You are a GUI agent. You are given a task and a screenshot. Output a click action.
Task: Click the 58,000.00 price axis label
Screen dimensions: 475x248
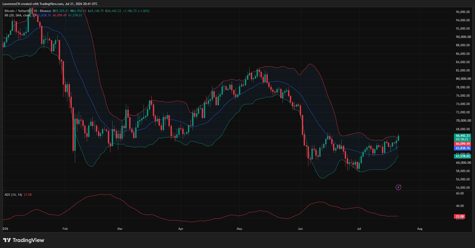463,171
